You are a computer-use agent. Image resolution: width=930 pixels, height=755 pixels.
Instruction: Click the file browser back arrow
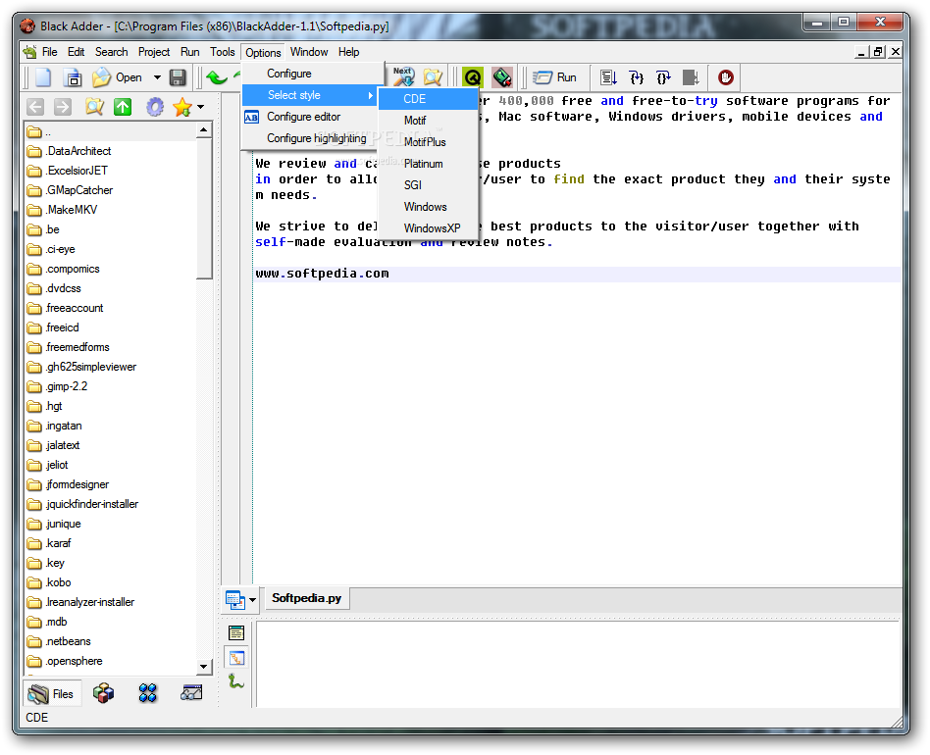35,107
